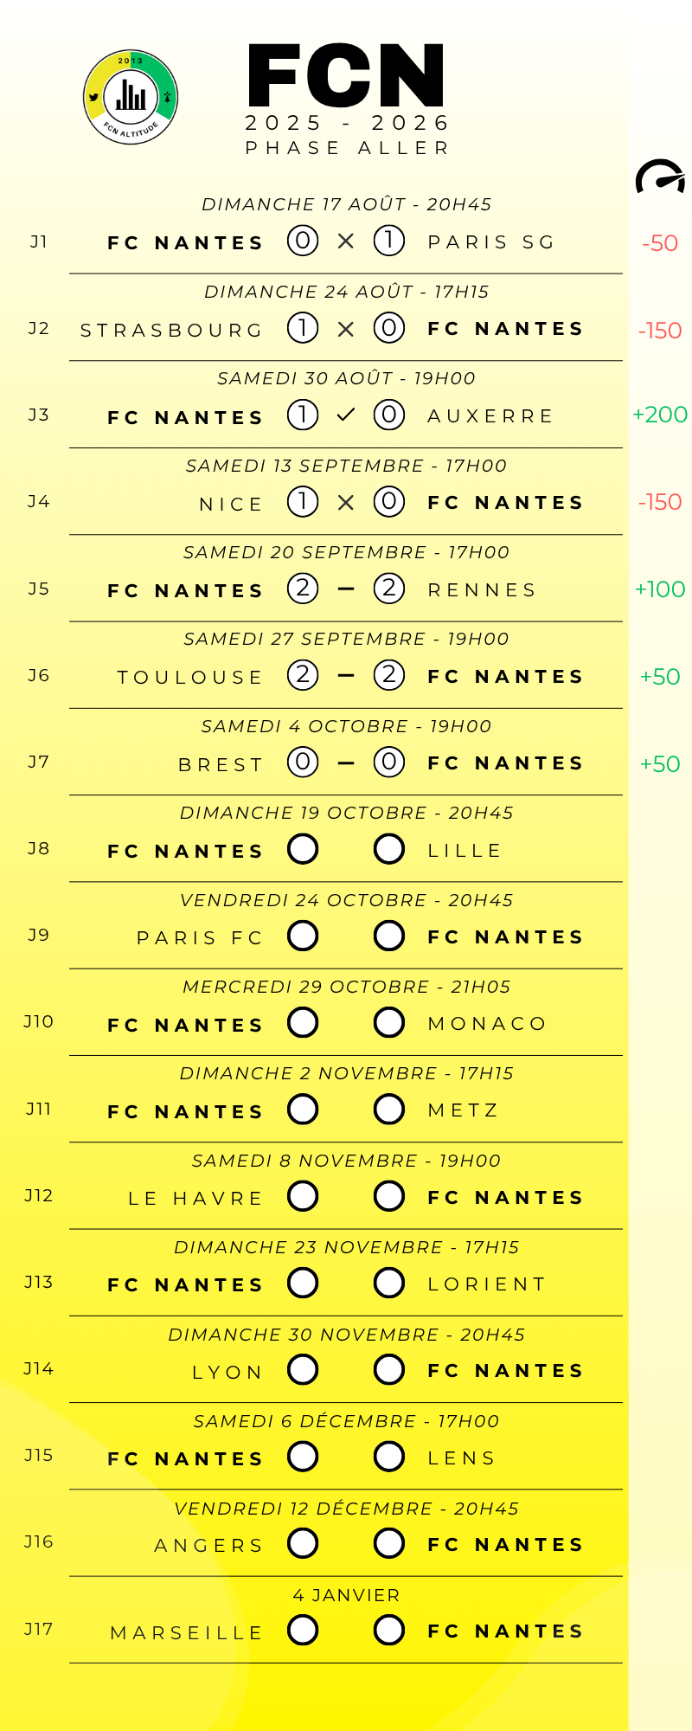
Task: Click the J8 matchday label
Action: point(39,848)
